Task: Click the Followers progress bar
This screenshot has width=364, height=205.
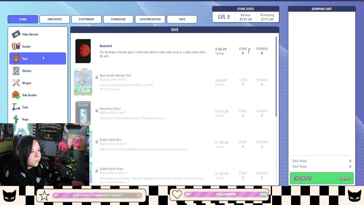Action: (x=226, y=194)
